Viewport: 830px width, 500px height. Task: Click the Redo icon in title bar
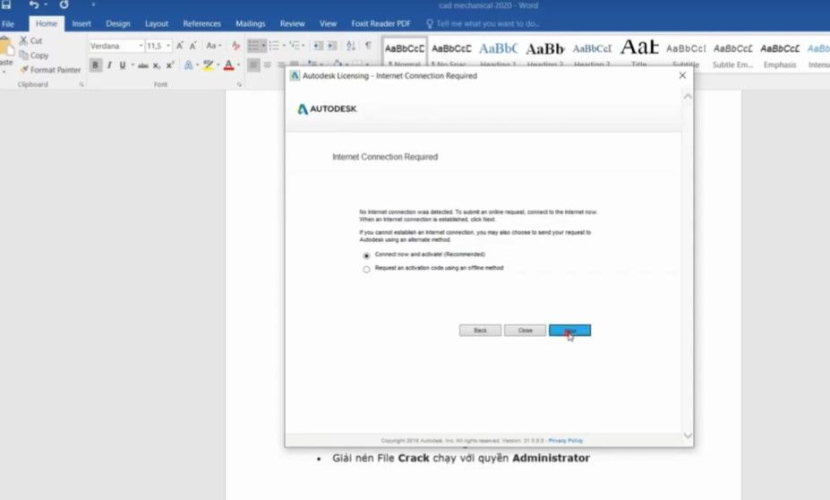pos(64,4)
